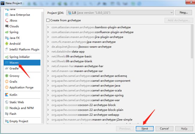Viewport: 195px width, 134px height.
Task: Click the Help button
Action: tap(184, 129)
